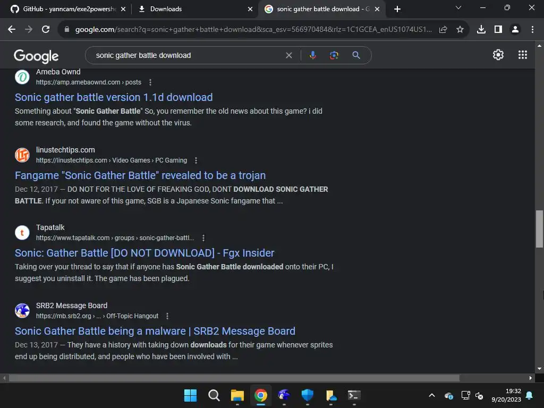This screenshot has width=544, height=408.
Task: Reload the current page
Action: point(46,30)
